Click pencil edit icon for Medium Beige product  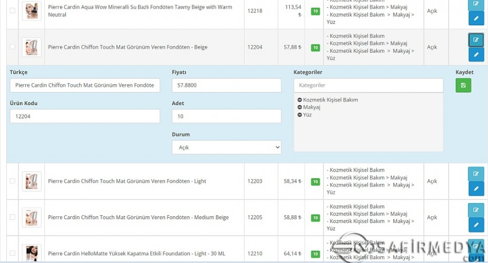pos(476,225)
